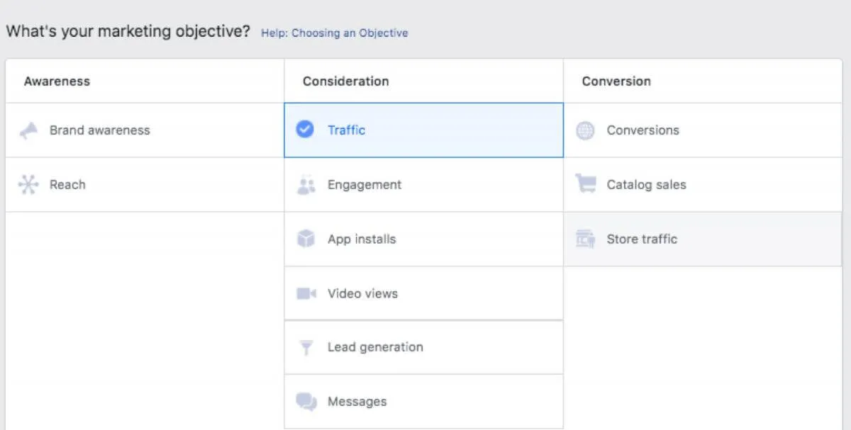Click the Catalog sales shopping cart icon
Viewport: 851px width, 430px height.
pos(586,185)
